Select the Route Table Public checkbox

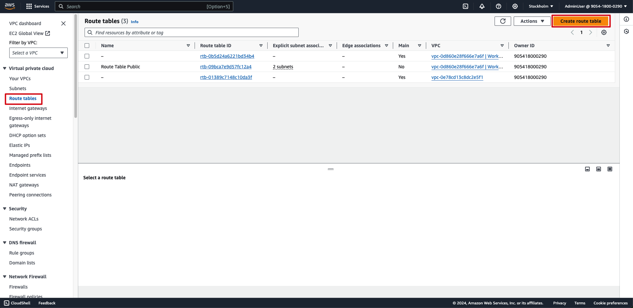tap(87, 67)
